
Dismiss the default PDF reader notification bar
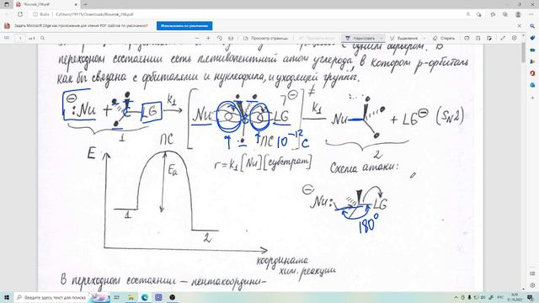point(520,26)
